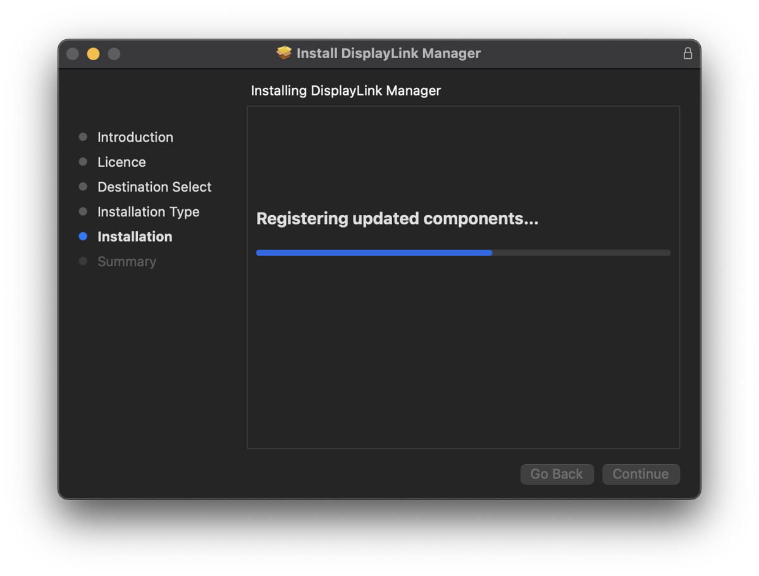
Task: Click the Continue button
Action: pos(641,474)
